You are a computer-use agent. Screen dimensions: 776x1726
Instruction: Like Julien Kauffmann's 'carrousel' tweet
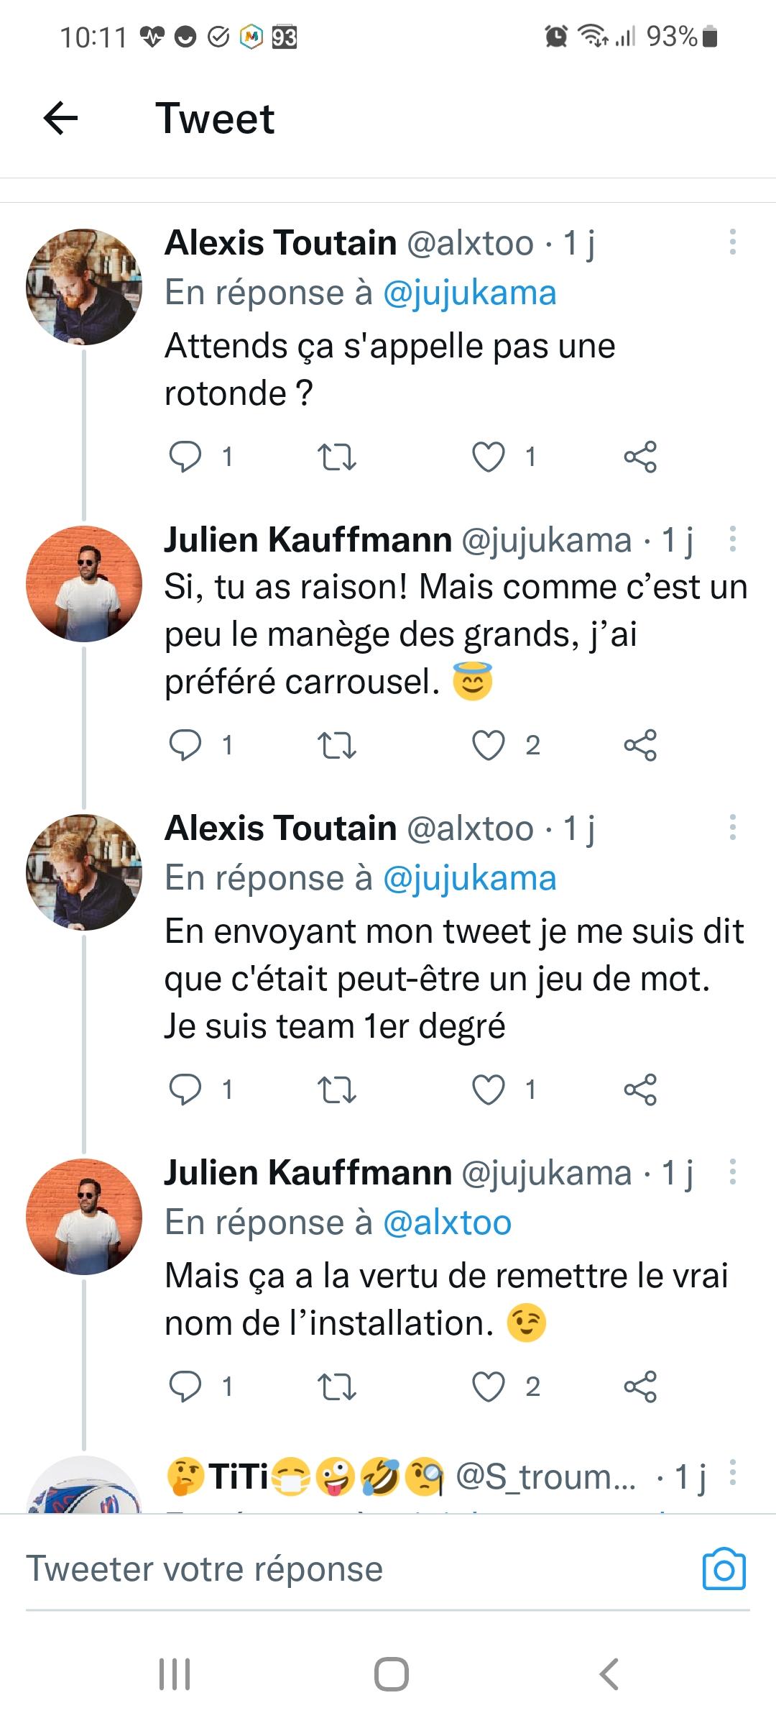click(489, 745)
